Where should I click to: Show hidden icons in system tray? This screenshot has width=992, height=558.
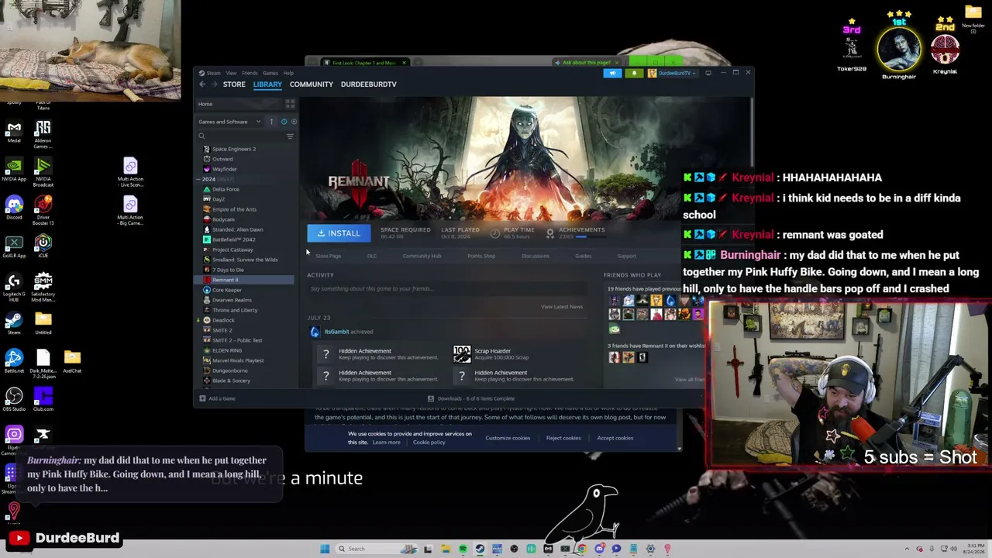(x=908, y=549)
